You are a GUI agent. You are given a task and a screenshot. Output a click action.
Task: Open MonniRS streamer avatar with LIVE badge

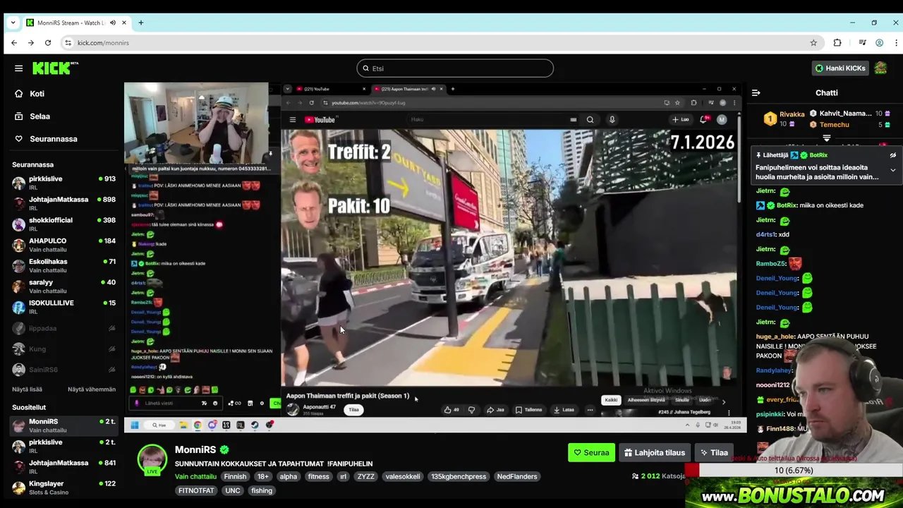[152, 460]
